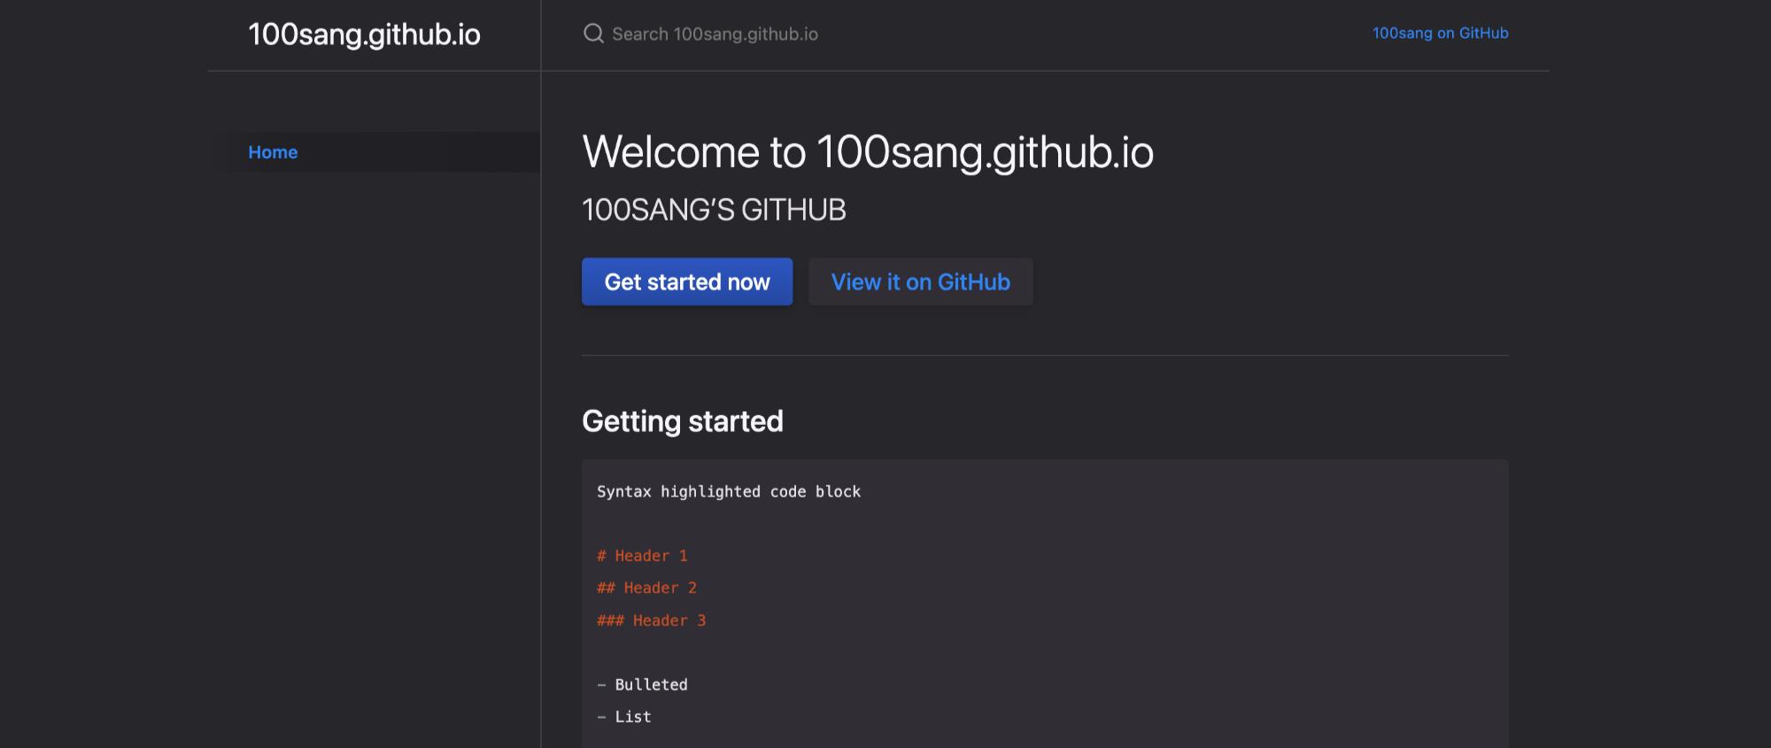
Task: Click the '- List' code line
Action: point(624,717)
